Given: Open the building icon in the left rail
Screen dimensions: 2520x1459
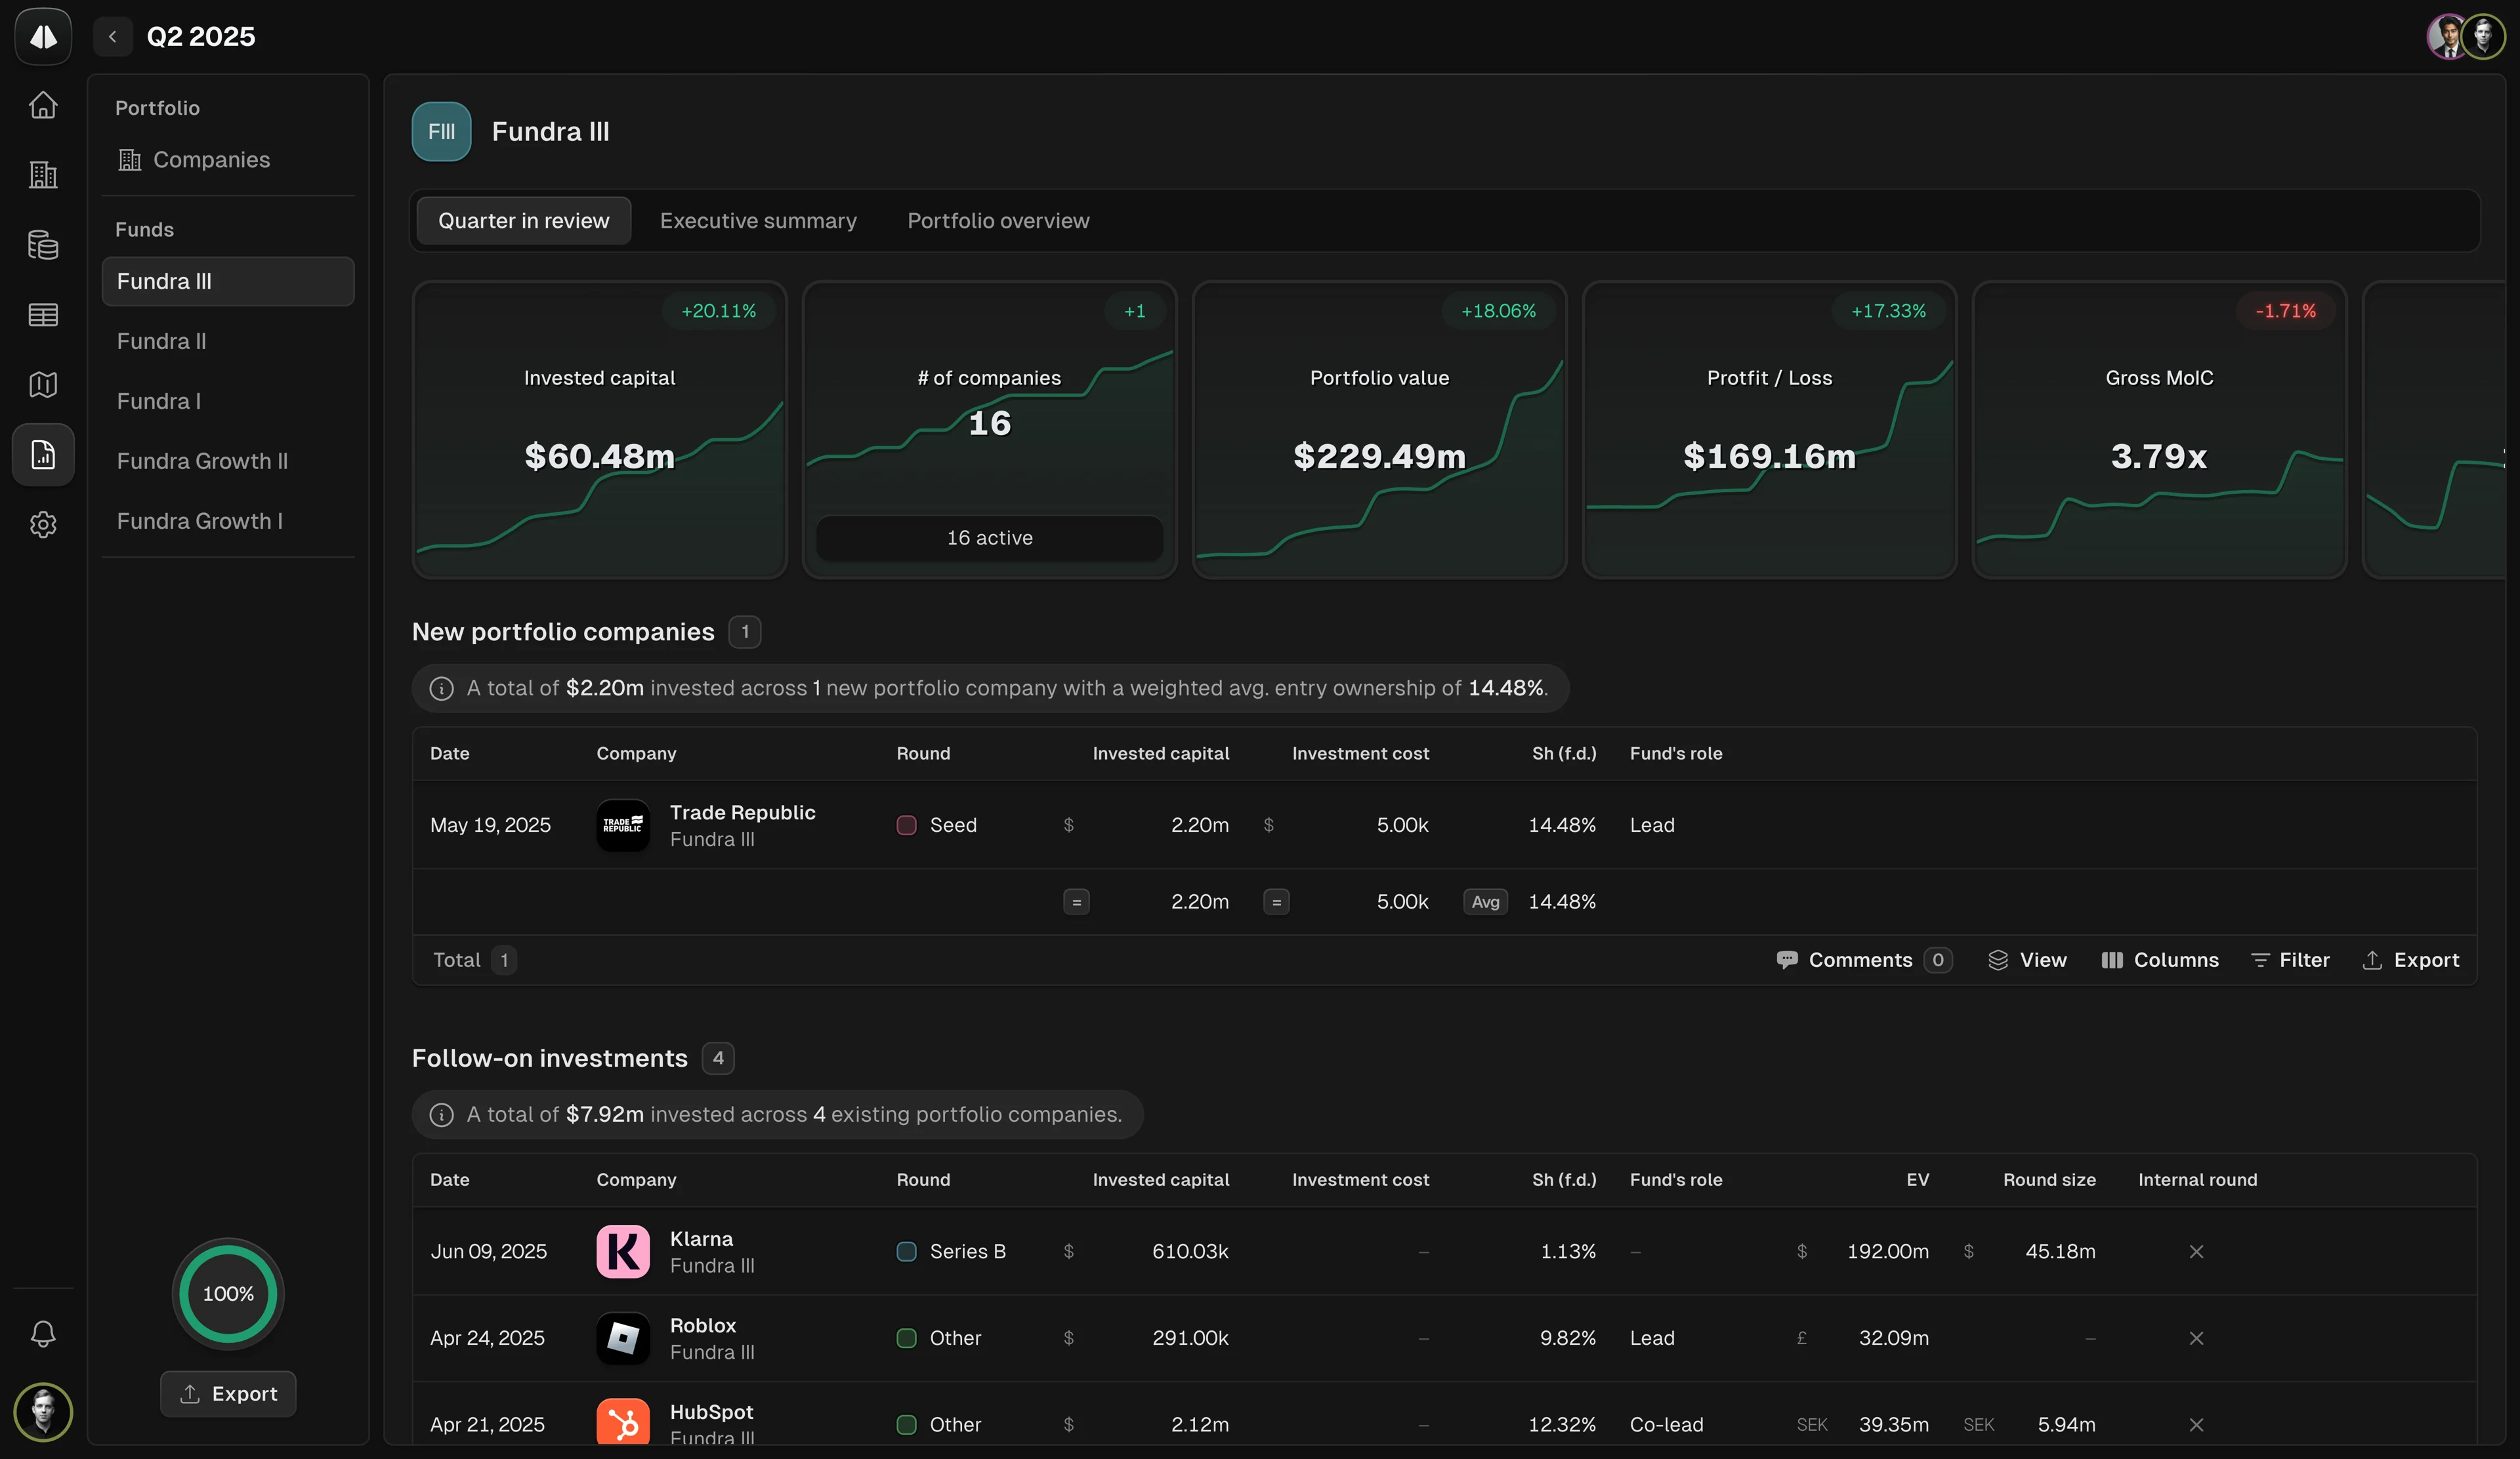Looking at the screenshot, I should click(43, 175).
